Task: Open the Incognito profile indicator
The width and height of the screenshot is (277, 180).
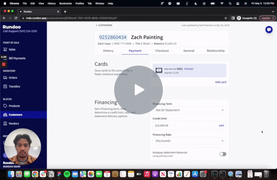Action: click(x=247, y=18)
